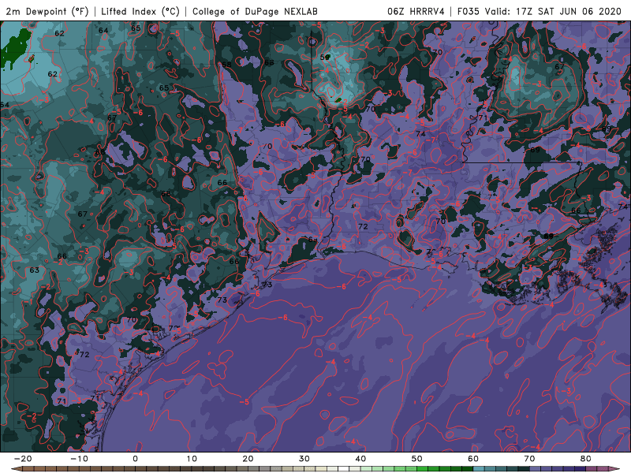Viewport: 631px width, 473px height.
Task: Click the "F035" forecast hour label
Action: click(x=469, y=11)
